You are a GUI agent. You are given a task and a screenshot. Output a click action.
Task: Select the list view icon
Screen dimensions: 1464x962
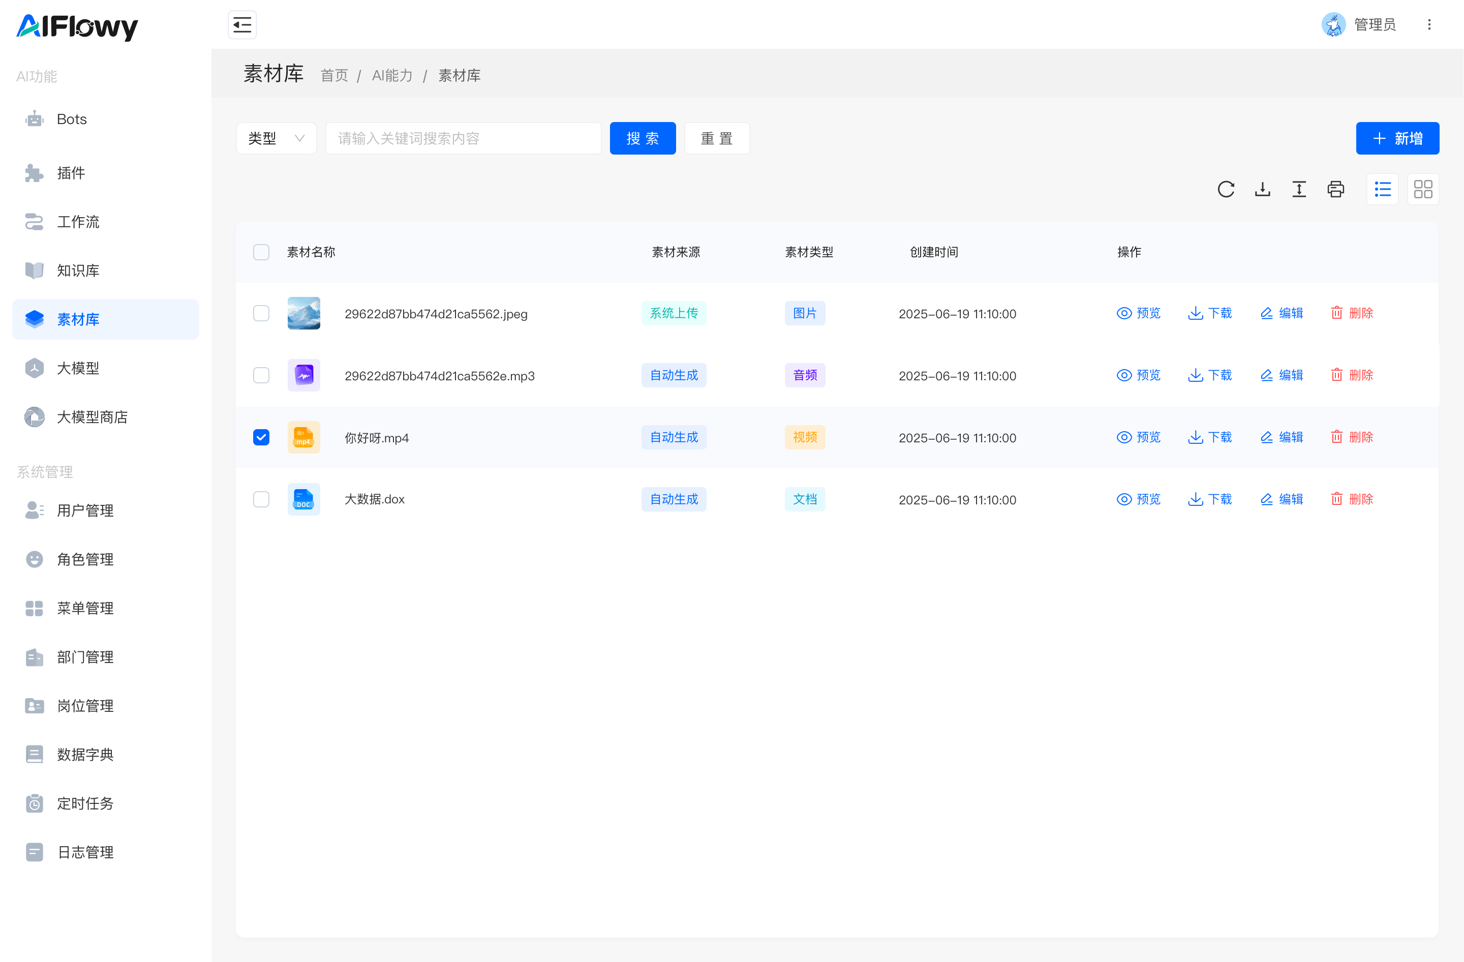1382,190
